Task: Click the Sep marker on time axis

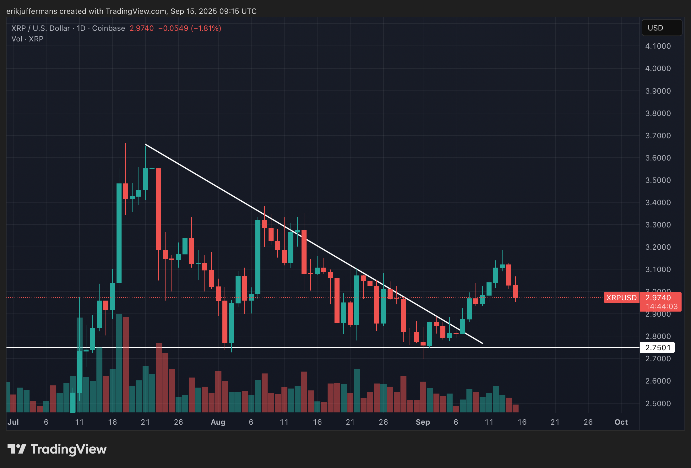Action: [423, 422]
